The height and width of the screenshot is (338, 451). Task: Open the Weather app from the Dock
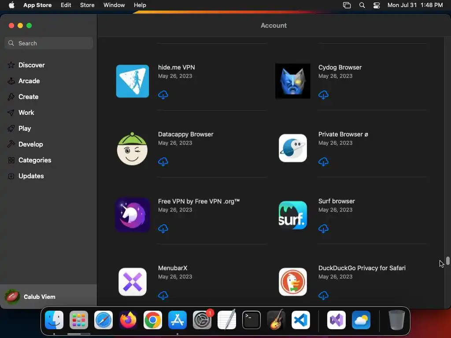(x=361, y=320)
